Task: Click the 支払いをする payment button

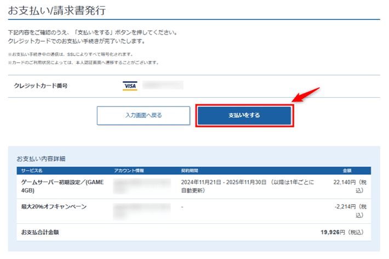Action: [x=244, y=116]
